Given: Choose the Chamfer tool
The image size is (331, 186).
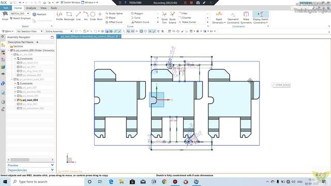Looking at the screenshot, I should 185,18.
